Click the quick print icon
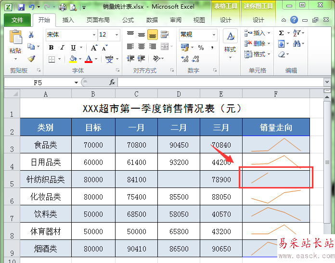Screen dimensions: 335x263 [x=63, y=8]
